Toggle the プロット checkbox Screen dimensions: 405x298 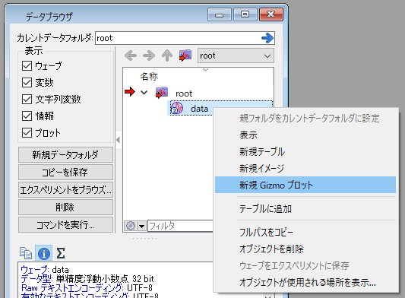27,133
